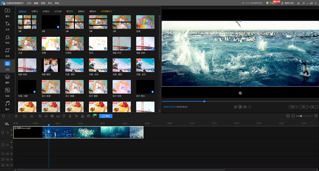Select the 9屏 nine-grid filter thumbnail
The width and height of the screenshot is (319, 171).
(27, 22)
